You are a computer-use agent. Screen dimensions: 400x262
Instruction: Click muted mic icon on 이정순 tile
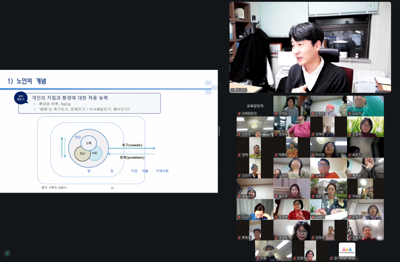[276, 113]
